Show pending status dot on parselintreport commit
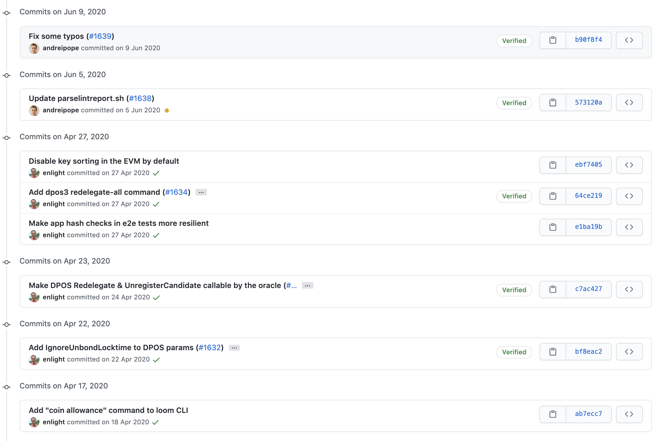Image resolution: width=659 pixels, height=441 pixels. click(167, 111)
